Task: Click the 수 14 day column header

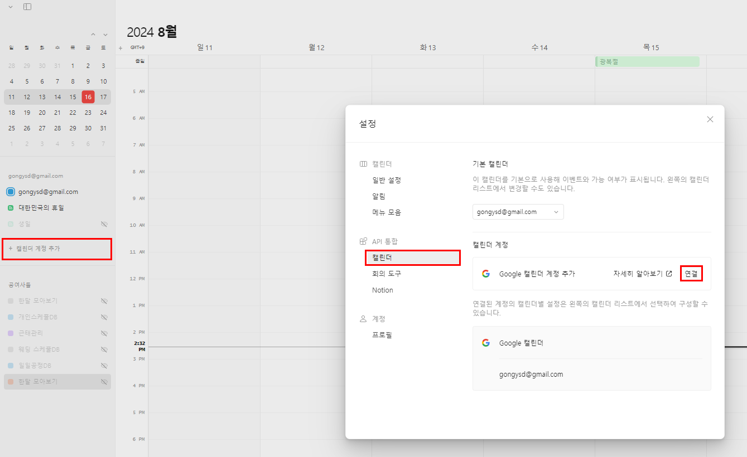Action: pos(539,47)
